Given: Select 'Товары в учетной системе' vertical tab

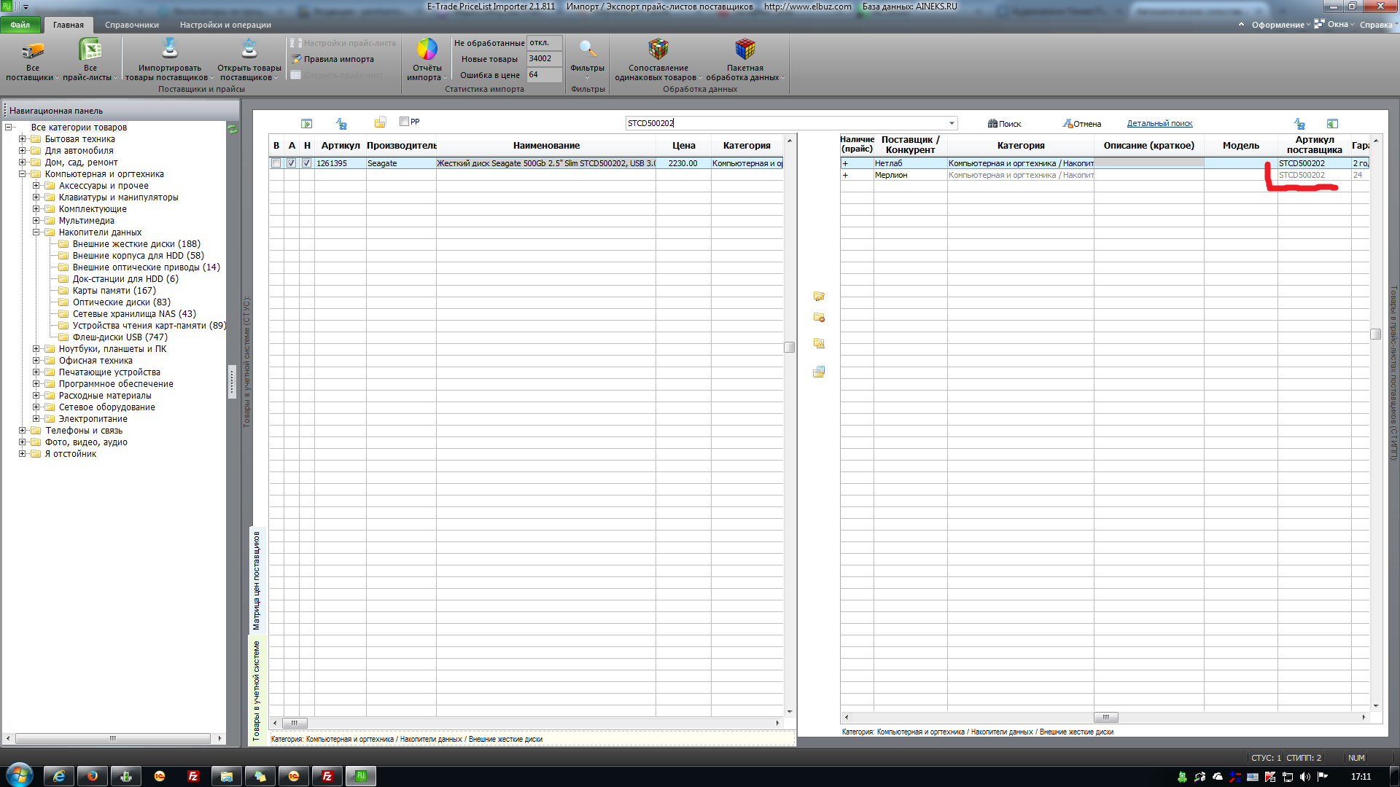Looking at the screenshot, I should click(x=257, y=691).
